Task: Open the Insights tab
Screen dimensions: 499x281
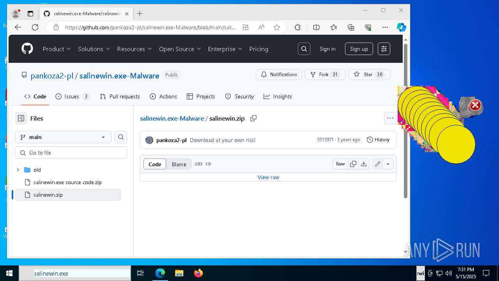Action: coord(278,96)
